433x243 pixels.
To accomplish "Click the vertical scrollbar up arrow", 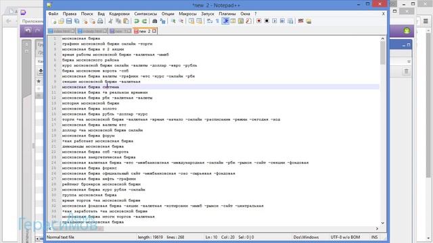I will coord(382,39).
